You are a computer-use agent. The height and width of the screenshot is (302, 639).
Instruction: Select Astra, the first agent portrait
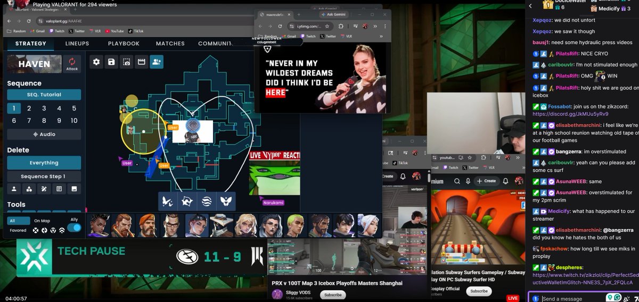point(98,225)
